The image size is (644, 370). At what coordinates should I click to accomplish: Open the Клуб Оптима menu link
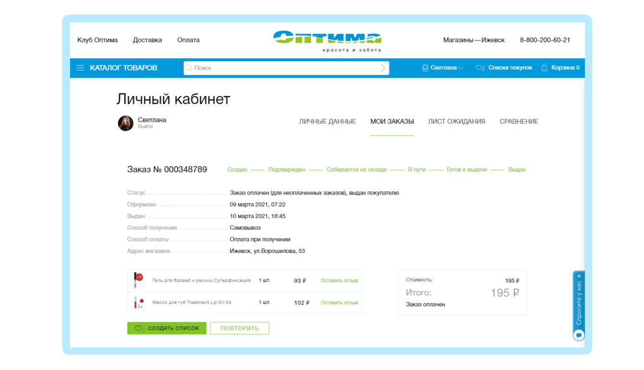click(98, 40)
